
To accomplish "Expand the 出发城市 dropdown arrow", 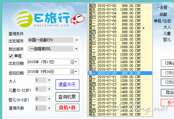I will [x=77, y=40].
